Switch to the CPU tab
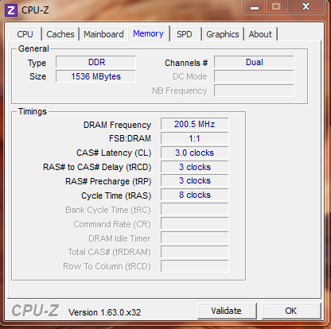Screen dimensions: 331x329 click(25, 34)
